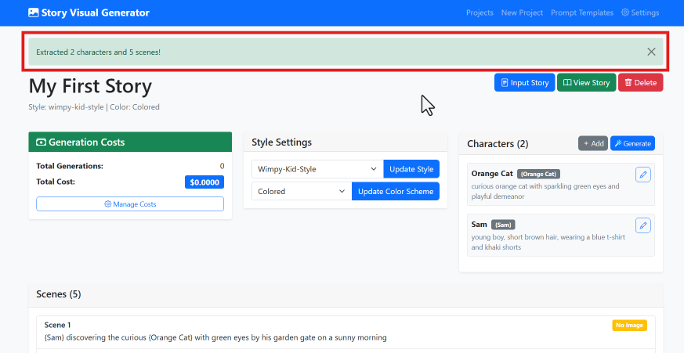This screenshot has width=684, height=353.
Task: Click the Story Visual Generator logo icon
Action: pyautogui.click(x=33, y=13)
